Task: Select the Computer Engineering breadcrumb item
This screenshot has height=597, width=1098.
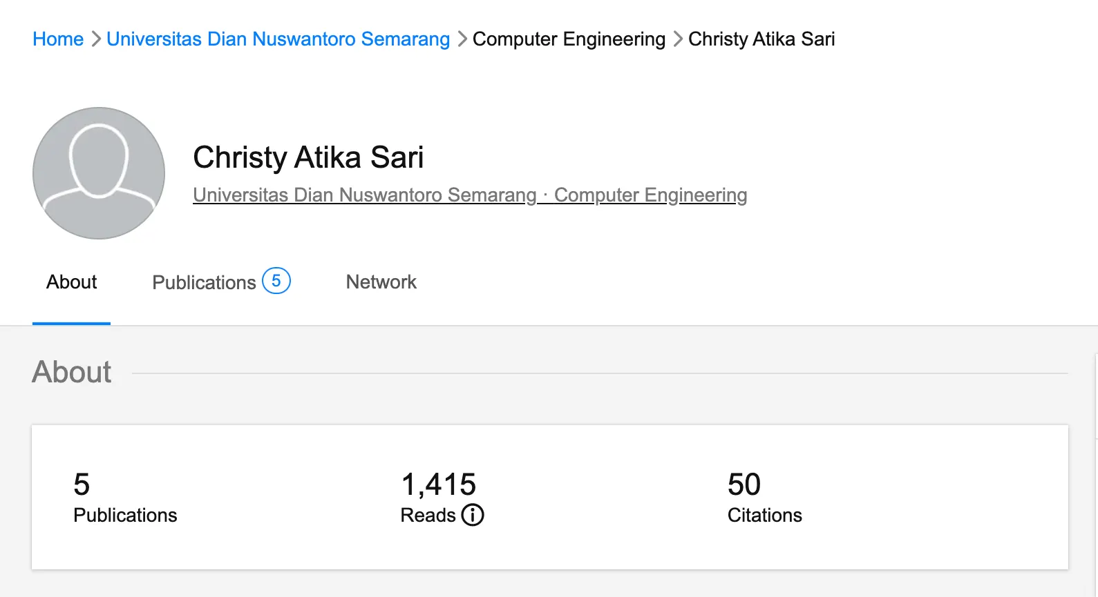Action: pyautogui.click(x=569, y=39)
